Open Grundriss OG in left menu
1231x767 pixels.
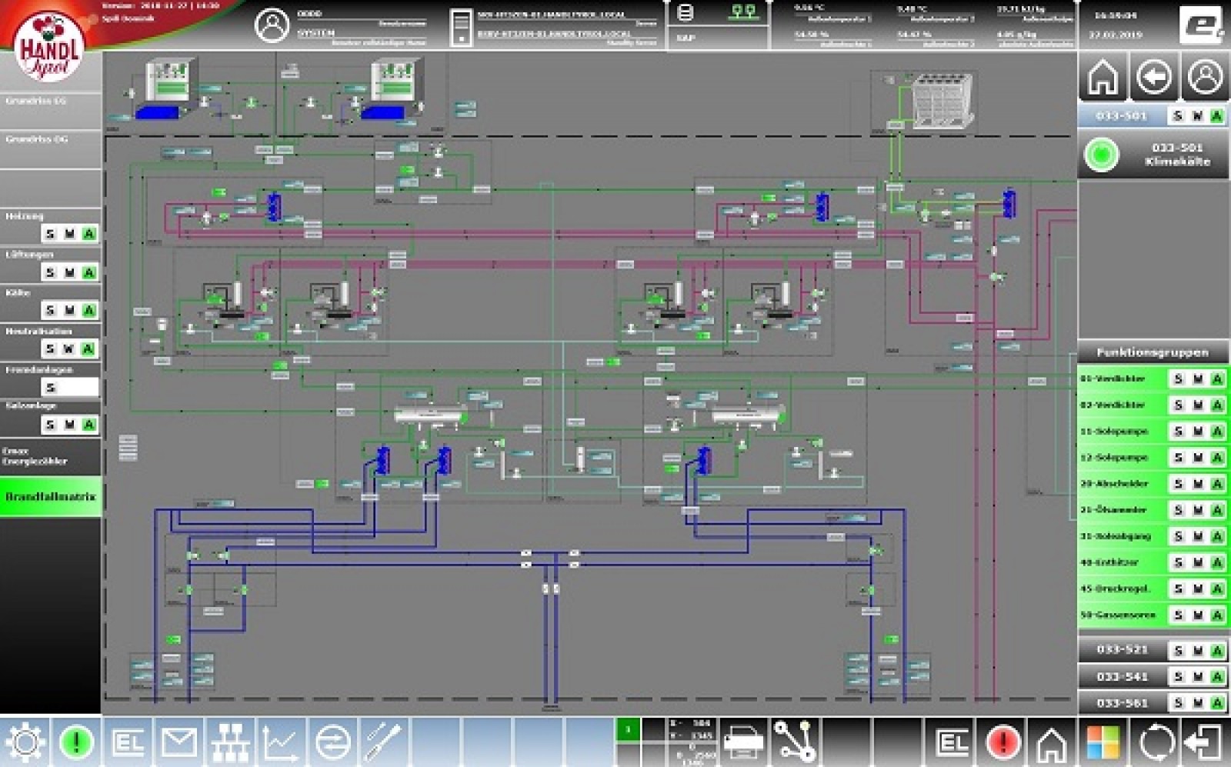(50, 149)
